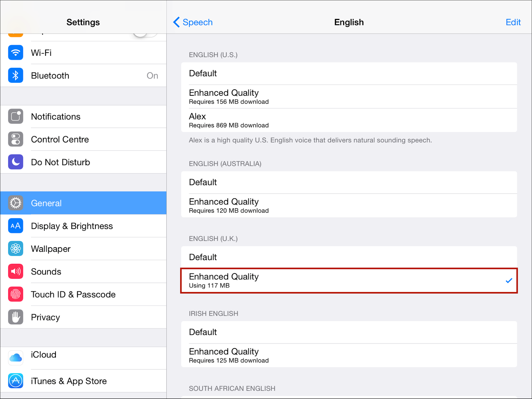Tap the iCloud cloud icon
Image resolution: width=532 pixels, height=399 pixels.
pos(16,358)
